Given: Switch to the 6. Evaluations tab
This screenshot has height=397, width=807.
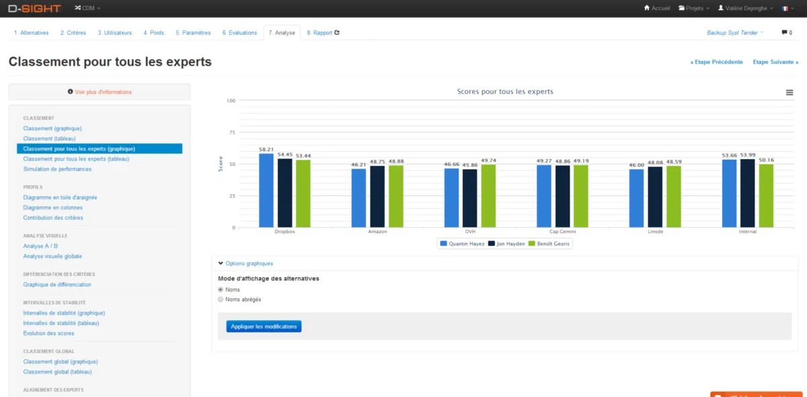Looking at the screenshot, I should tap(239, 32).
